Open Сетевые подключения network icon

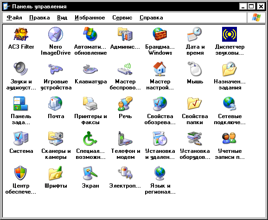click(x=230, y=104)
